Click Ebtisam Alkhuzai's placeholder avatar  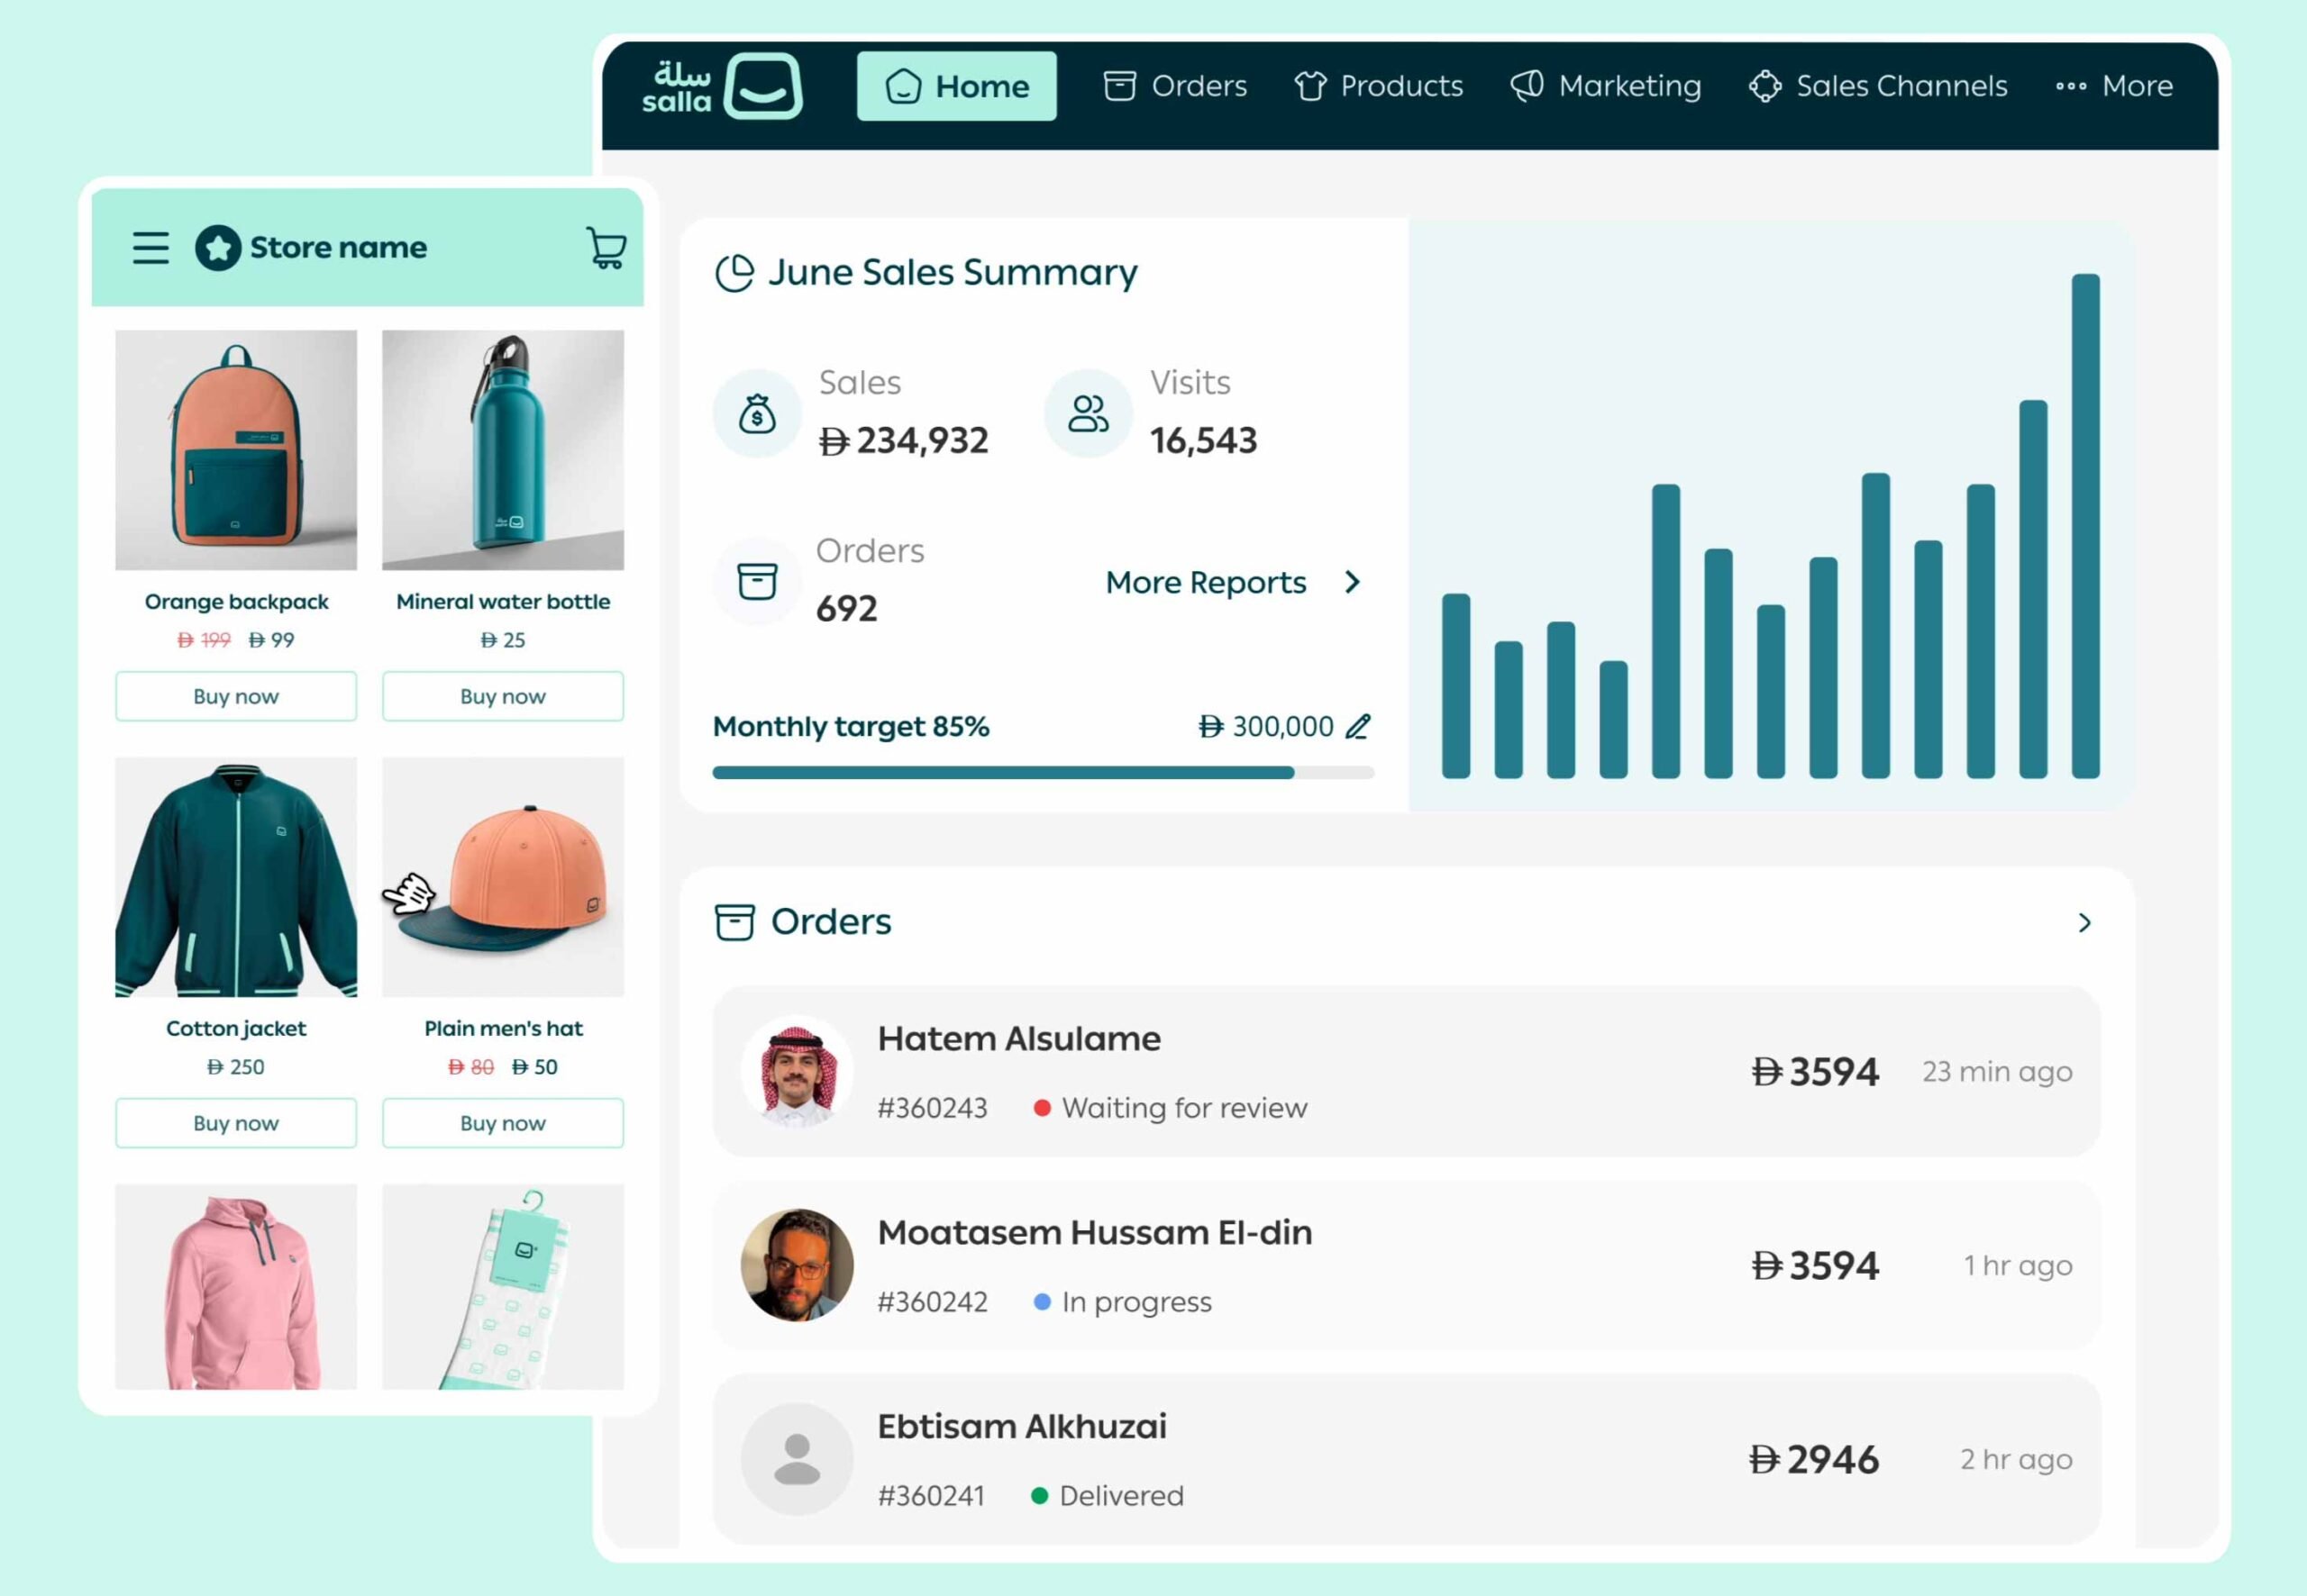797,1459
